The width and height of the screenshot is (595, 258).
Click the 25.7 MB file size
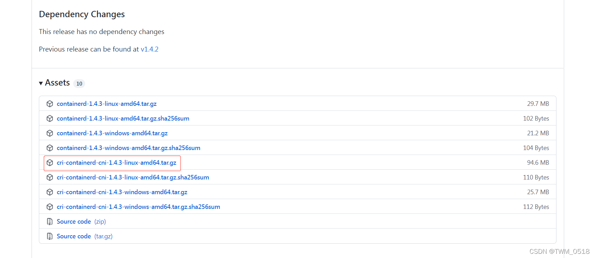(x=538, y=192)
